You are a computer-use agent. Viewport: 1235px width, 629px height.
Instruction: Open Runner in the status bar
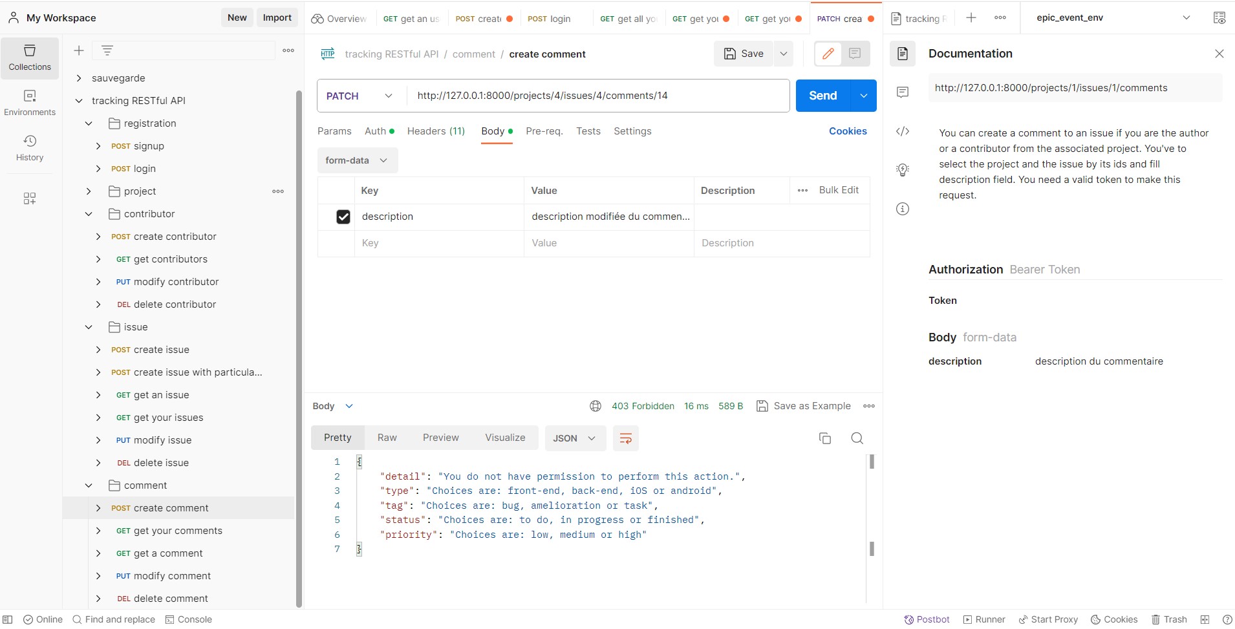984,619
